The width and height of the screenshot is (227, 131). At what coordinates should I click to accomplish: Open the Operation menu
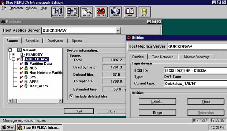point(16,8)
